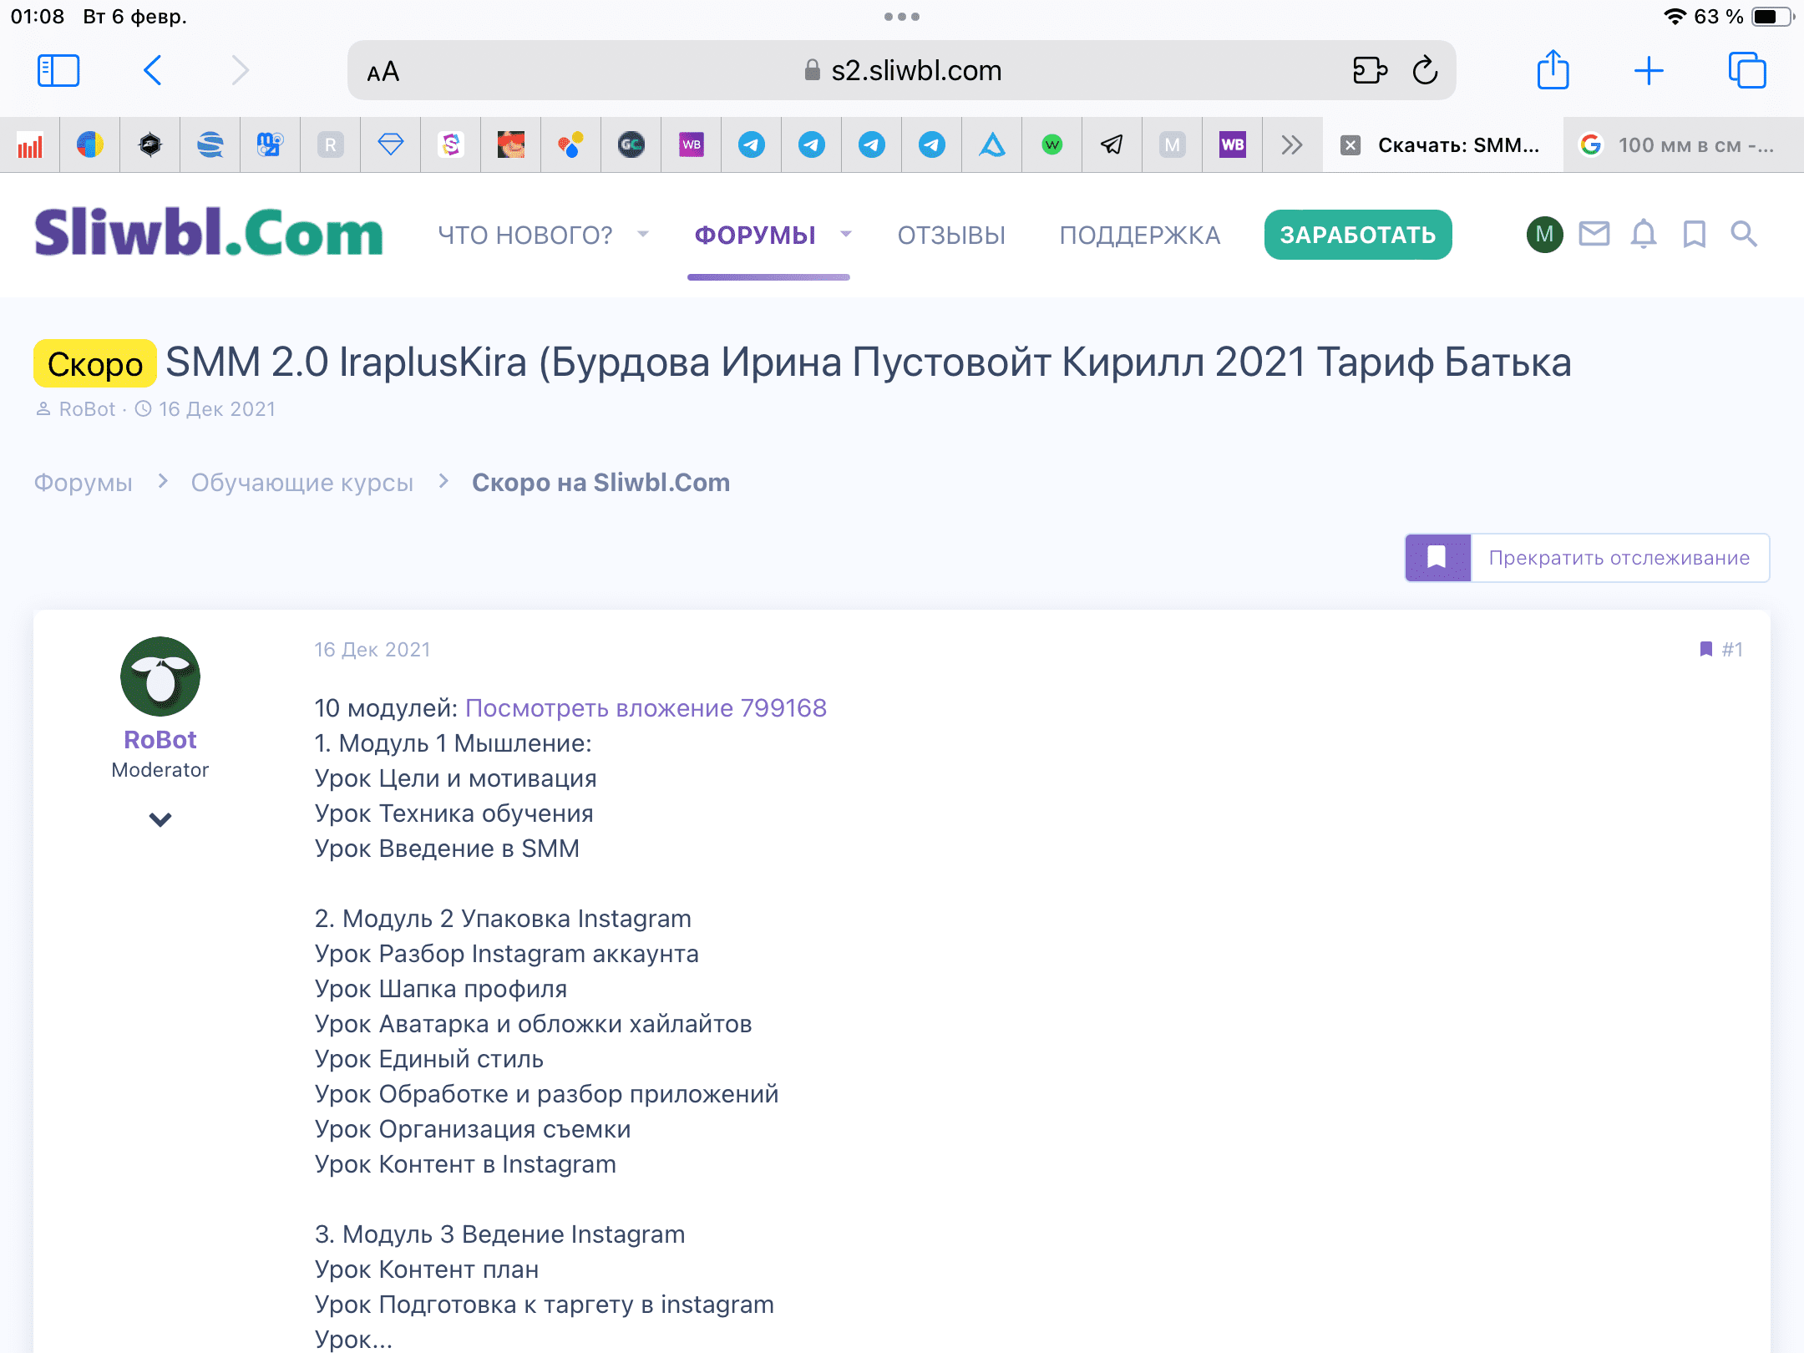Switch to the black paper plane tab

pyautogui.click(x=1112, y=145)
